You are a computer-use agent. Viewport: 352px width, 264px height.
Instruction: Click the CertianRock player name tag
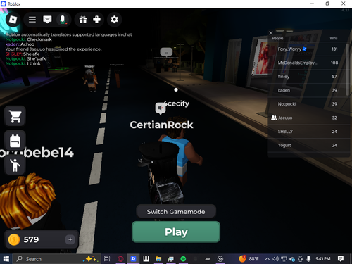[161, 125]
